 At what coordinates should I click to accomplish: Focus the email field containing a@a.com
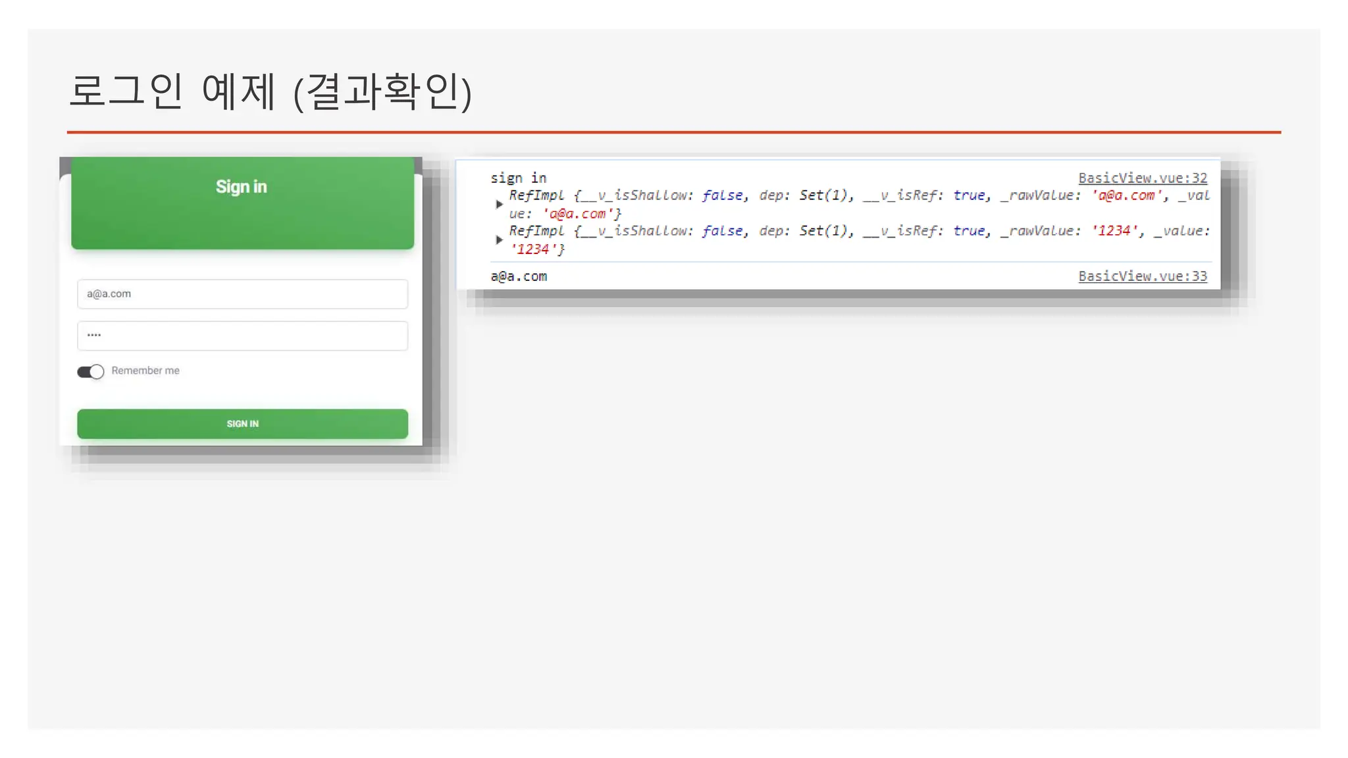(242, 294)
